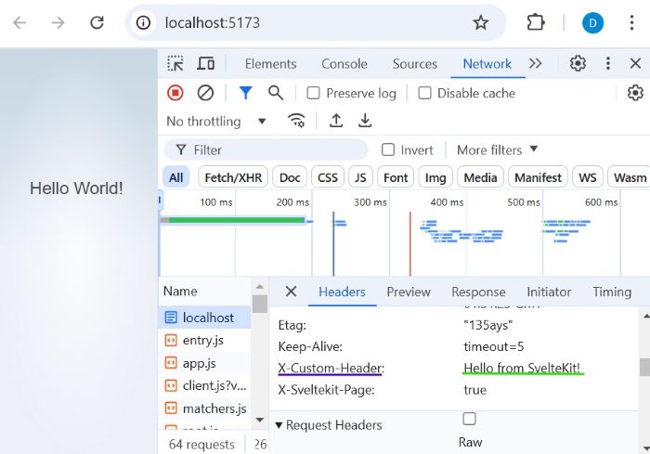
Task: Tick the Invert filter checkbox
Action: (388, 149)
